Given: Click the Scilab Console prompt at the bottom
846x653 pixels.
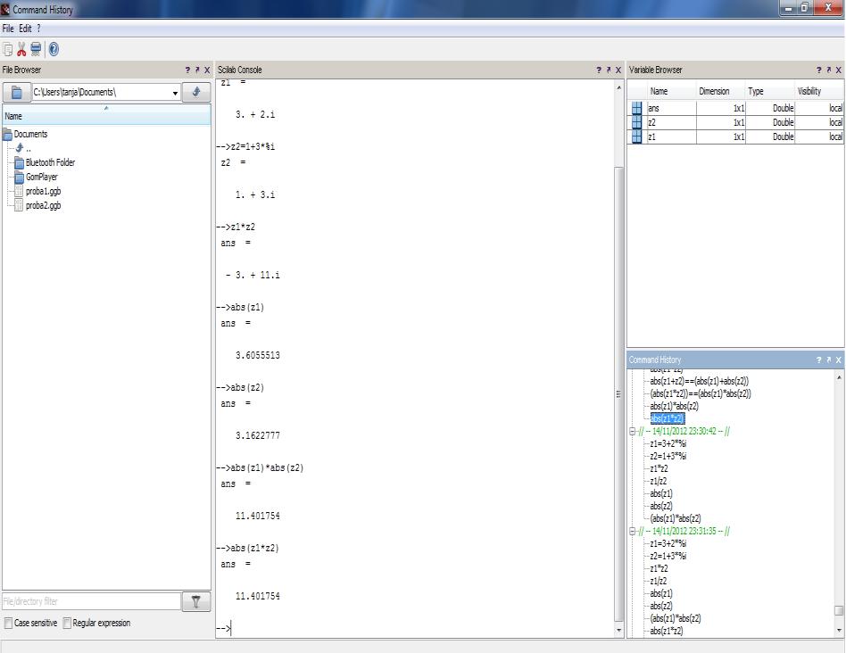Looking at the screenshot, I should 224,628.
